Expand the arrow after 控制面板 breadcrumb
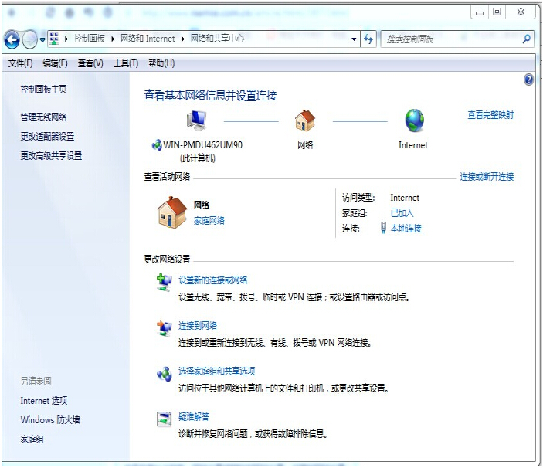Screen dimensions: 543x468 (113, 39)
